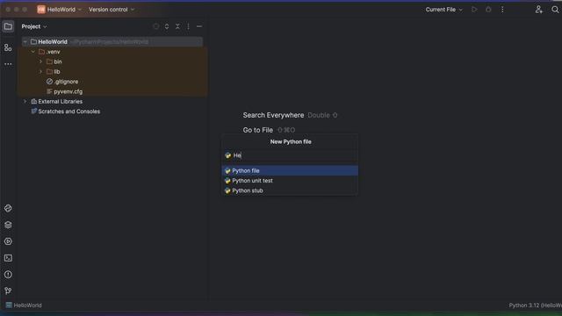
Task: Open the Project tool window folder icon
Action: [x=8, y=26]
